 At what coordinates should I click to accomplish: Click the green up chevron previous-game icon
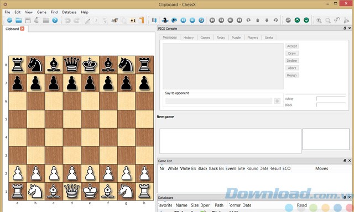click(297, 20)
